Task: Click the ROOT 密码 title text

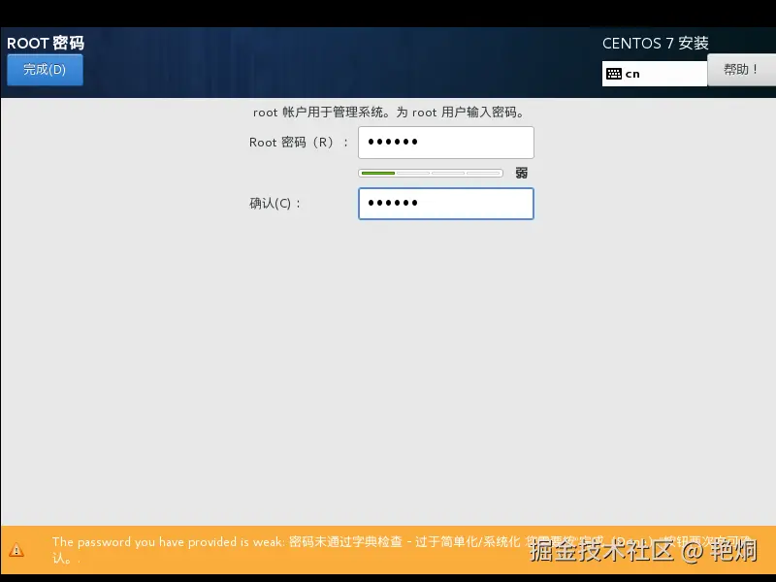Action: click(46, 43)
